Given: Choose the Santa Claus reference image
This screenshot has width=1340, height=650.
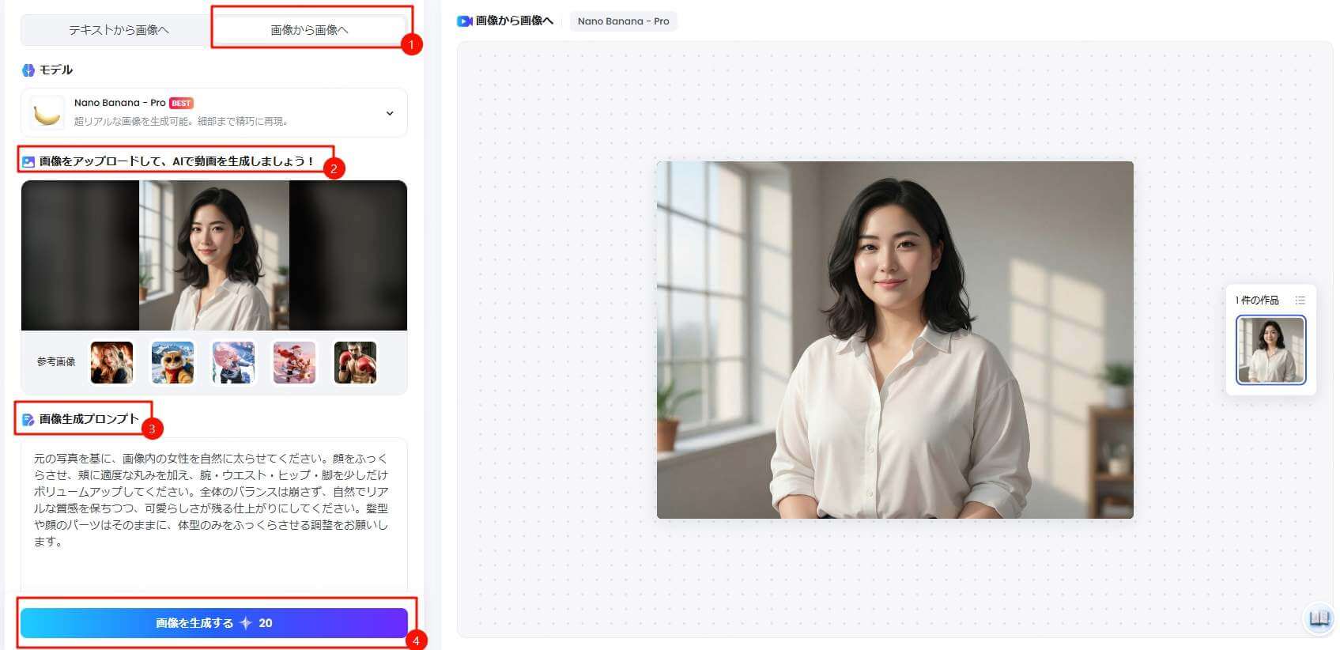Looking at the screenshot, I should pos(294,362).
